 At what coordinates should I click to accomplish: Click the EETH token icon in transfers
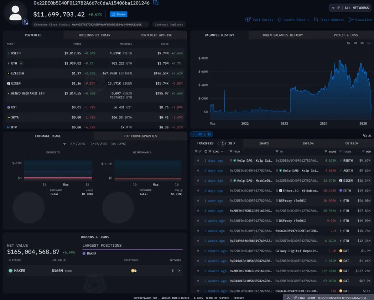coord(341,191)
